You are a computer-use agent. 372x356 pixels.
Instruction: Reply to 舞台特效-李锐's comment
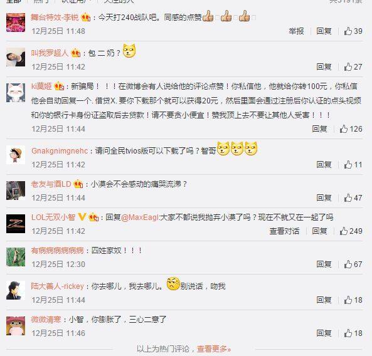click(324, 31)
